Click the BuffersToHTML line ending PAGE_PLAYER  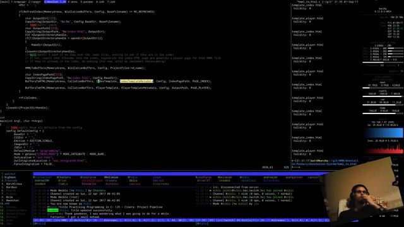(118, 88)
